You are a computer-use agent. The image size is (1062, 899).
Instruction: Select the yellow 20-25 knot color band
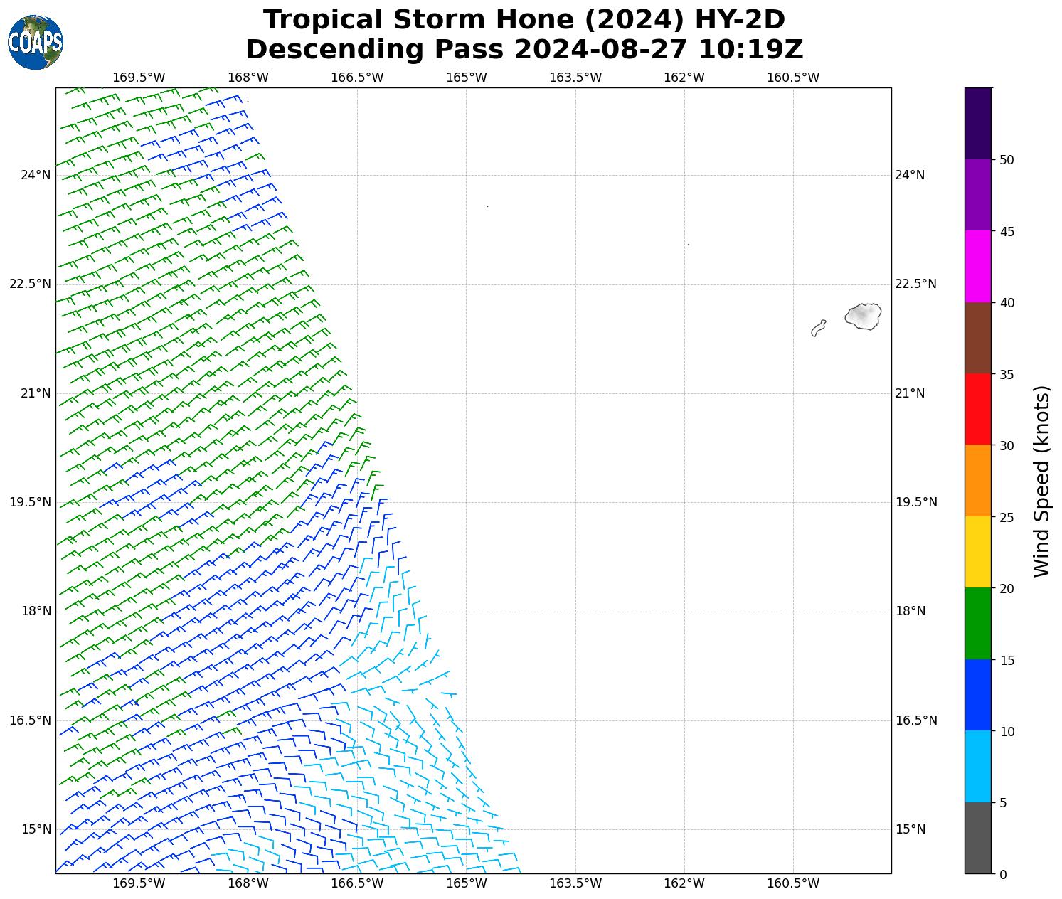pyautogui.click(x=978, y=552)
